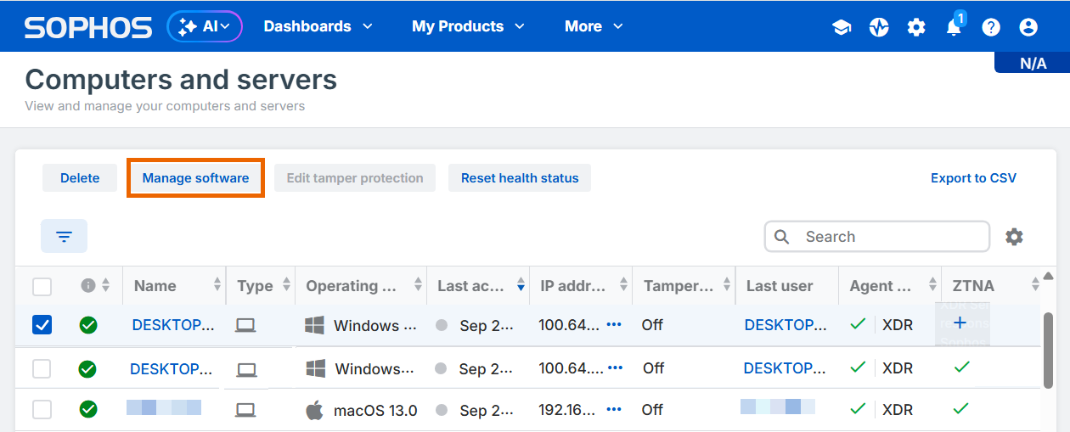Screen dimensions: 1070x432
Task: Click the filter icon button above table
Action: (x=64, y=236)
